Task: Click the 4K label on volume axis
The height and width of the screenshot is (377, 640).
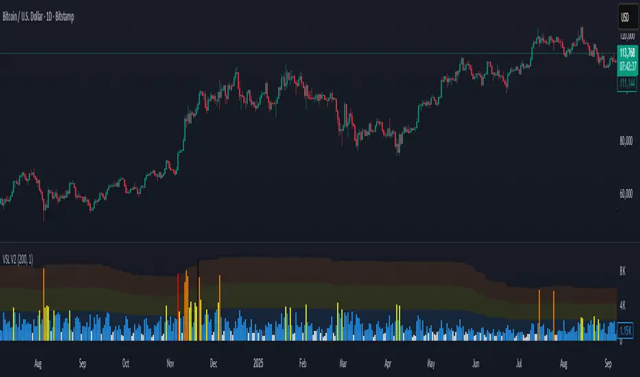Action: click(622, 306)
